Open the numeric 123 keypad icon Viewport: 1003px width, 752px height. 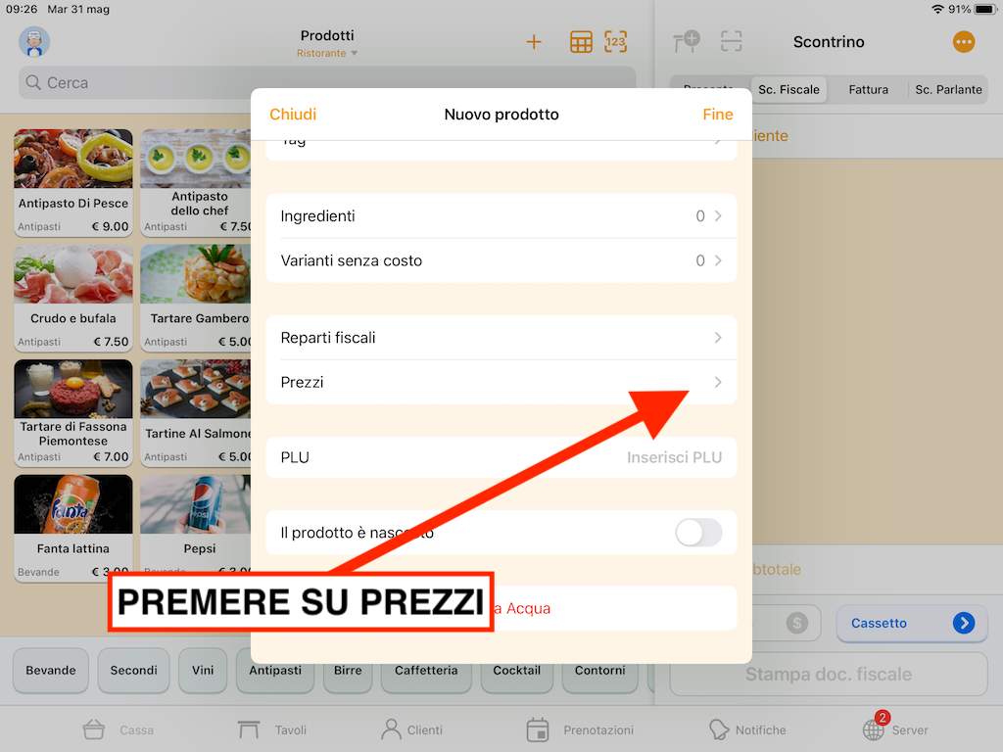click(x=615, y=42)
